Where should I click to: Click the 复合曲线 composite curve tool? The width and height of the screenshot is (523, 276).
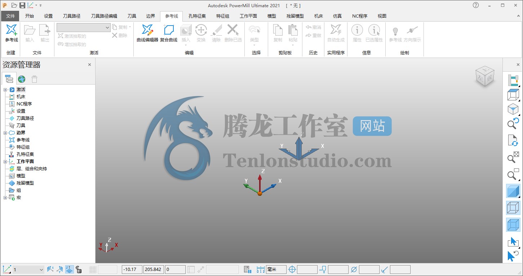[169, 33]
